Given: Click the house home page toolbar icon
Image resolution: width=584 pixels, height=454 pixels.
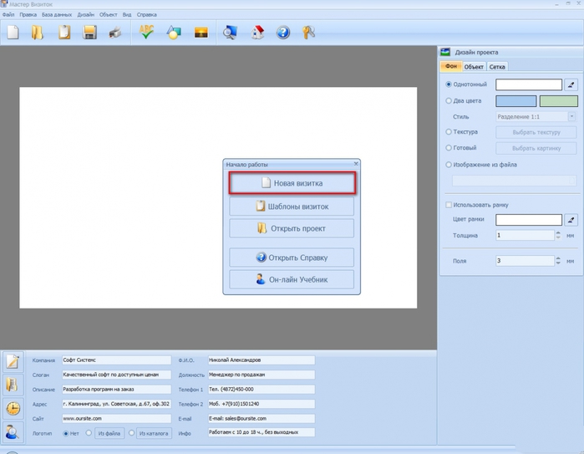Looking at the screenshot, I should click(257, 32).
